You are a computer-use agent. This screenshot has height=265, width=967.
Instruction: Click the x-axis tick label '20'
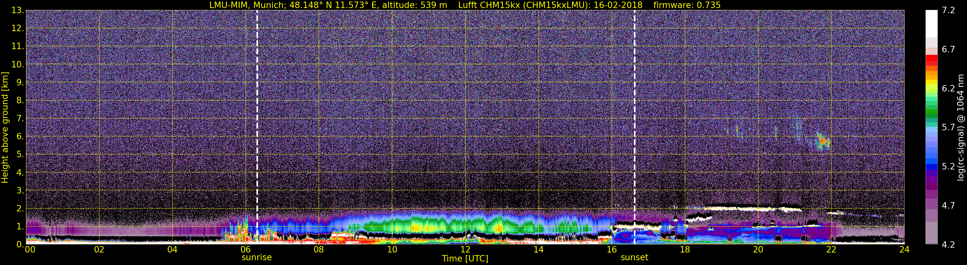tap(758, 250)
